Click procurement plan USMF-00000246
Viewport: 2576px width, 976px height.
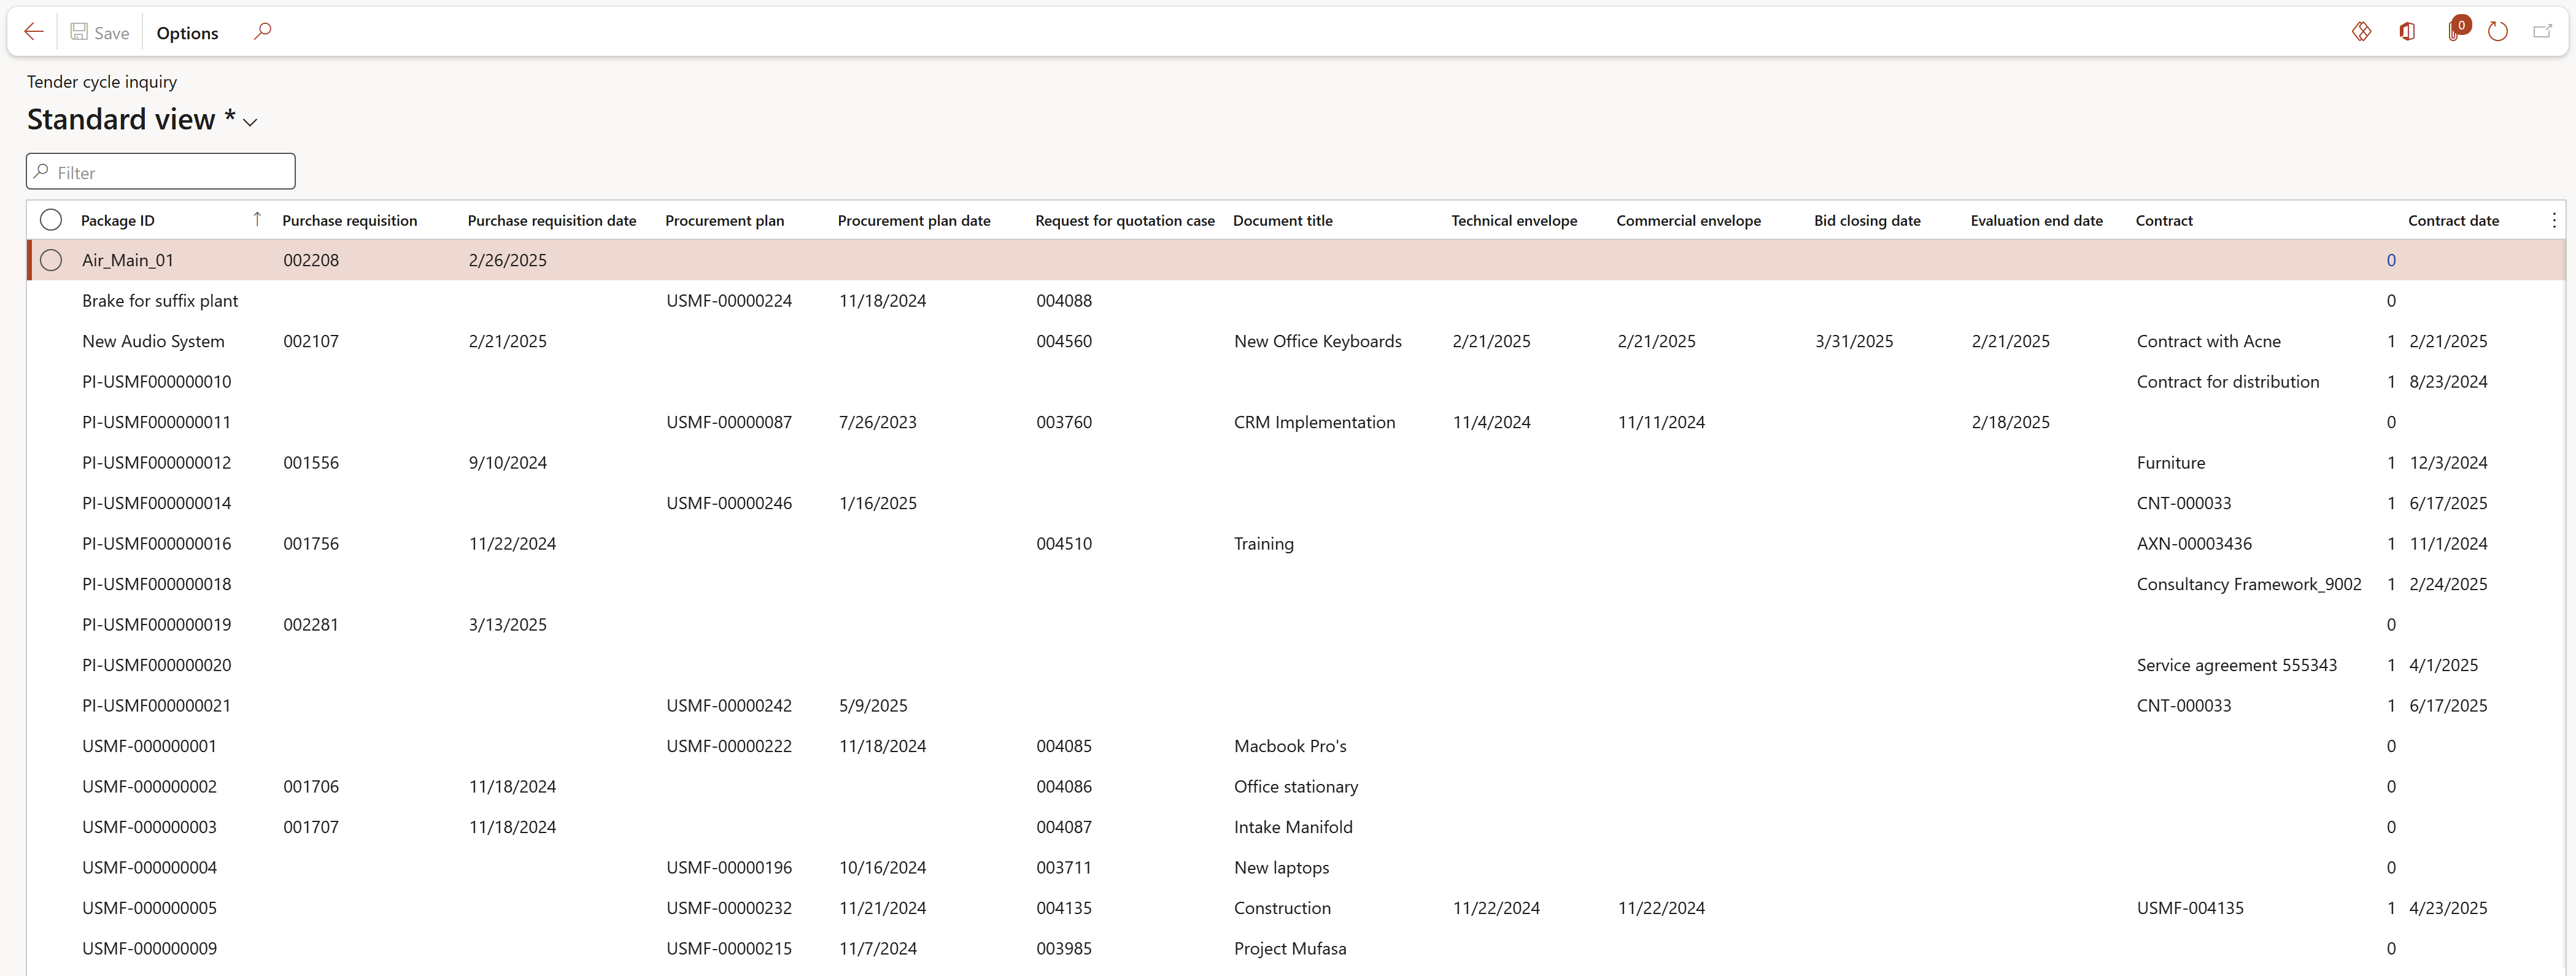click(728, 502)
